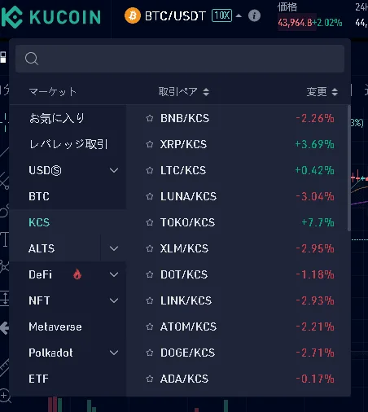Add ADA/KCS to favorites via star
This screenshot has height=412, width=368.
[150, 379]
